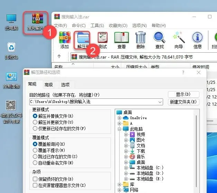Close the 解压路径和选项 dialog

199,72
